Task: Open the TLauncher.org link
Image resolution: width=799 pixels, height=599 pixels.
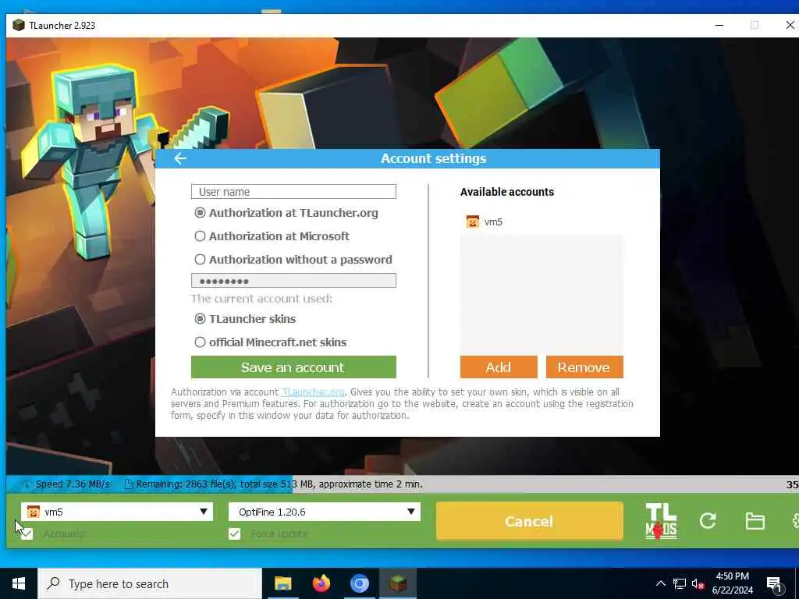Action: coord(313,392)
